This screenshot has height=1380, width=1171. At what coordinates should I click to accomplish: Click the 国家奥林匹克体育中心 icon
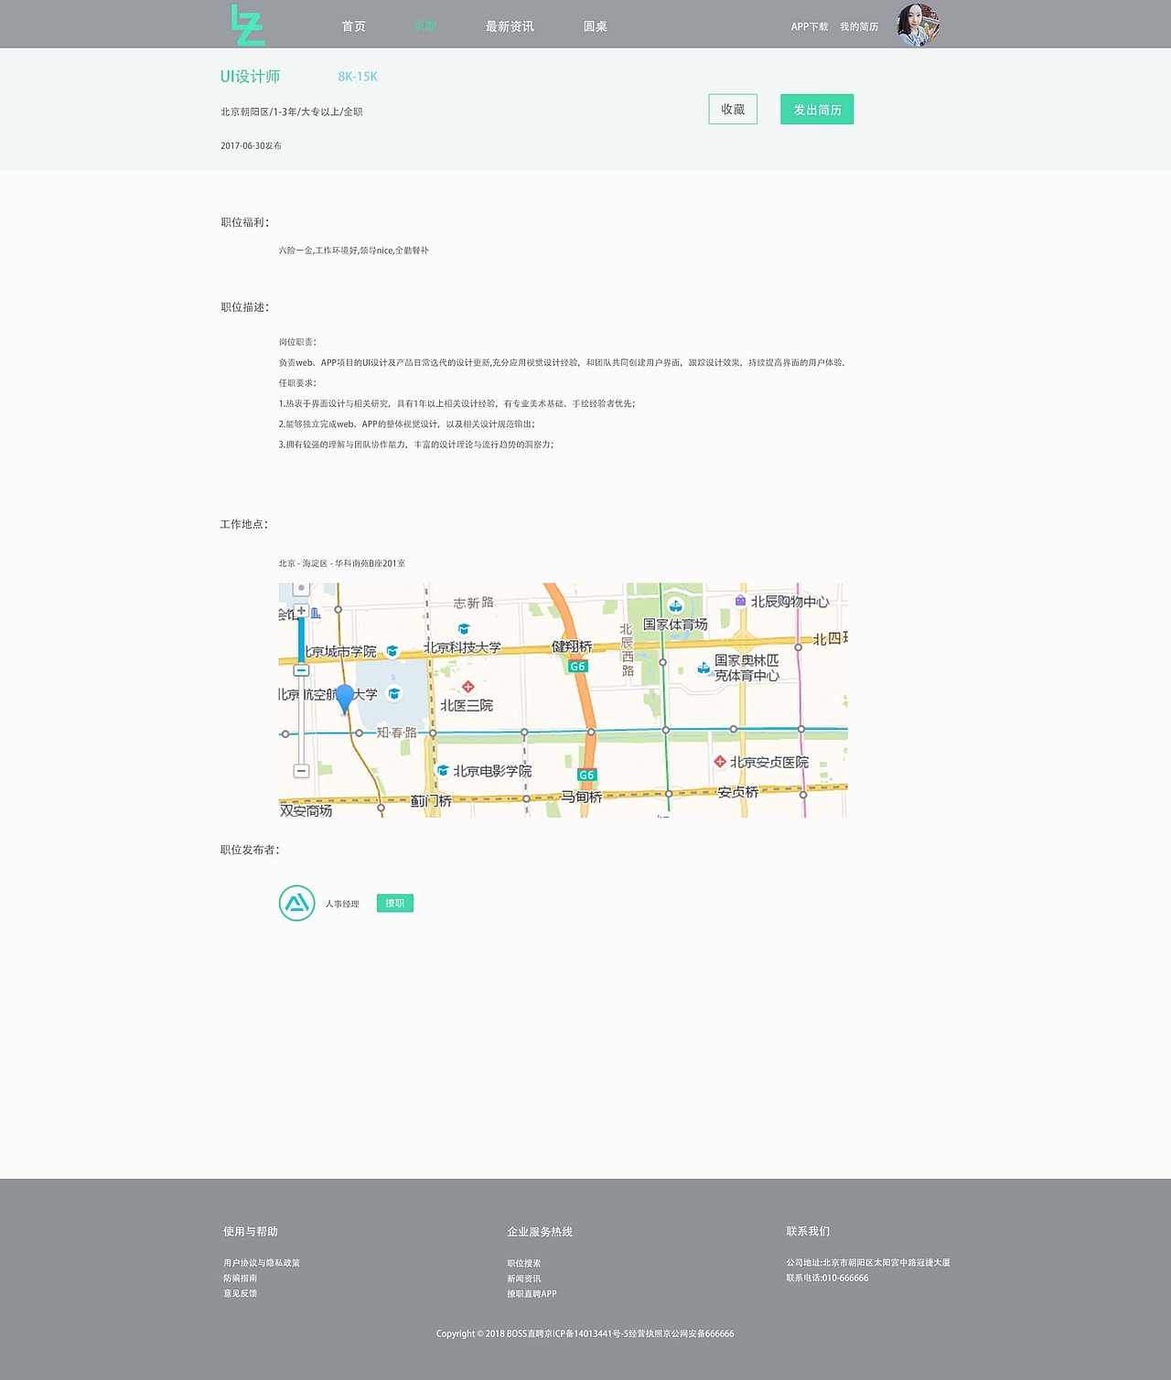coord(703,669)
